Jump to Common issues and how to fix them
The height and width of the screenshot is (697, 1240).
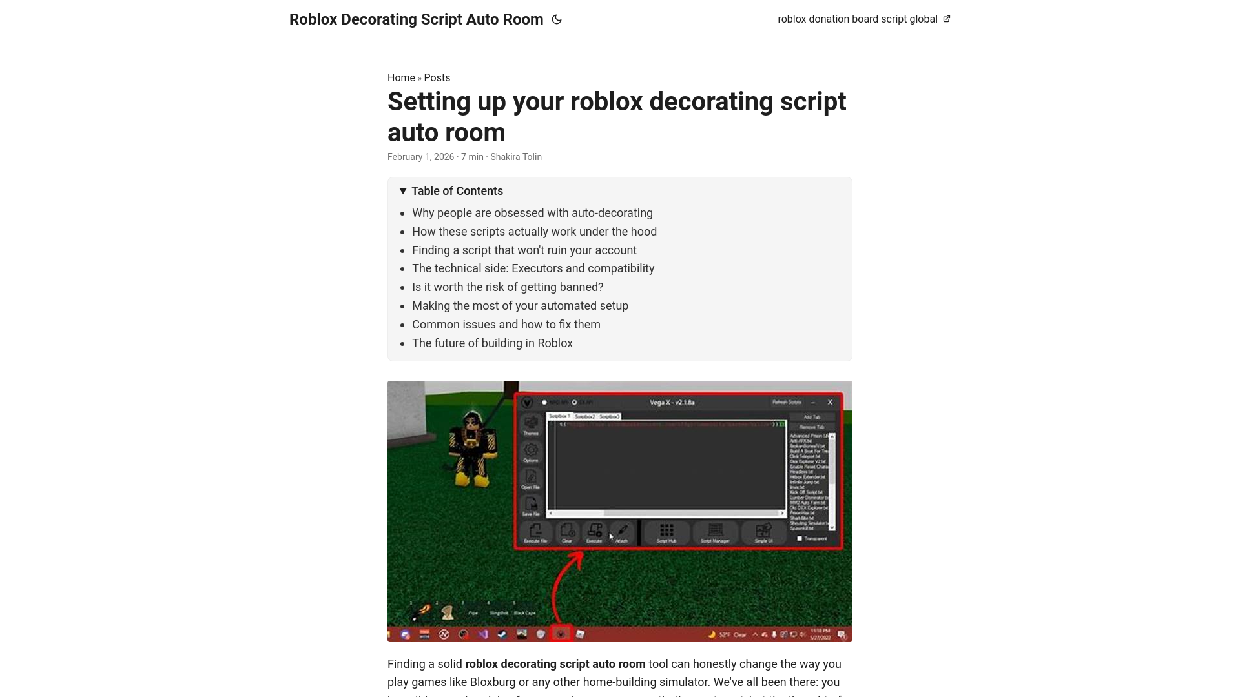(506, 325)
